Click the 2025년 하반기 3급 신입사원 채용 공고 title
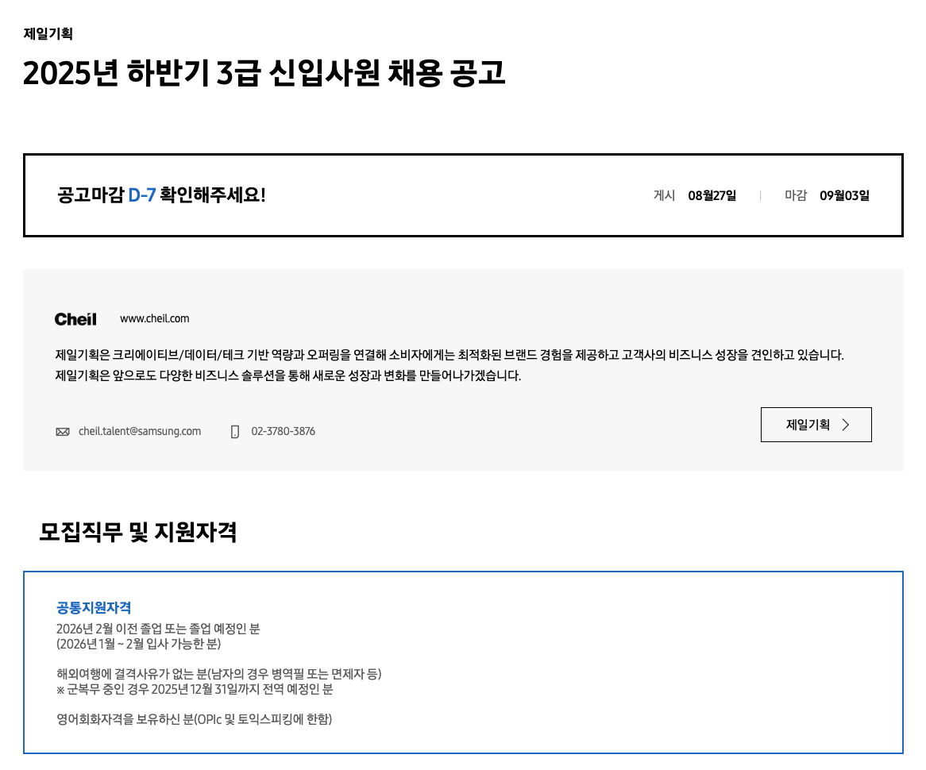 [x=264, y=73]
